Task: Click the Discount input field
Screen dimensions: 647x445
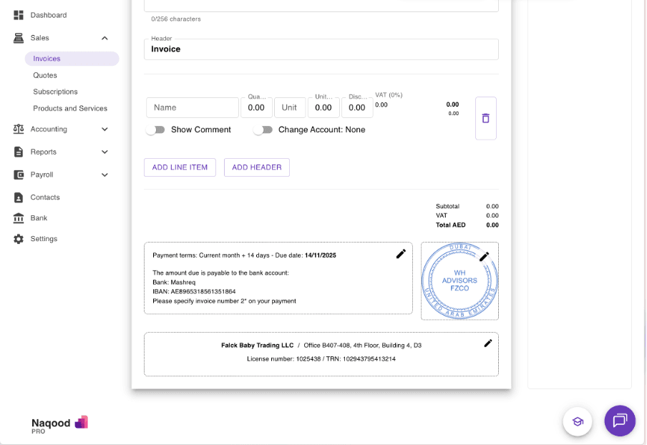Action: [357, 107]
